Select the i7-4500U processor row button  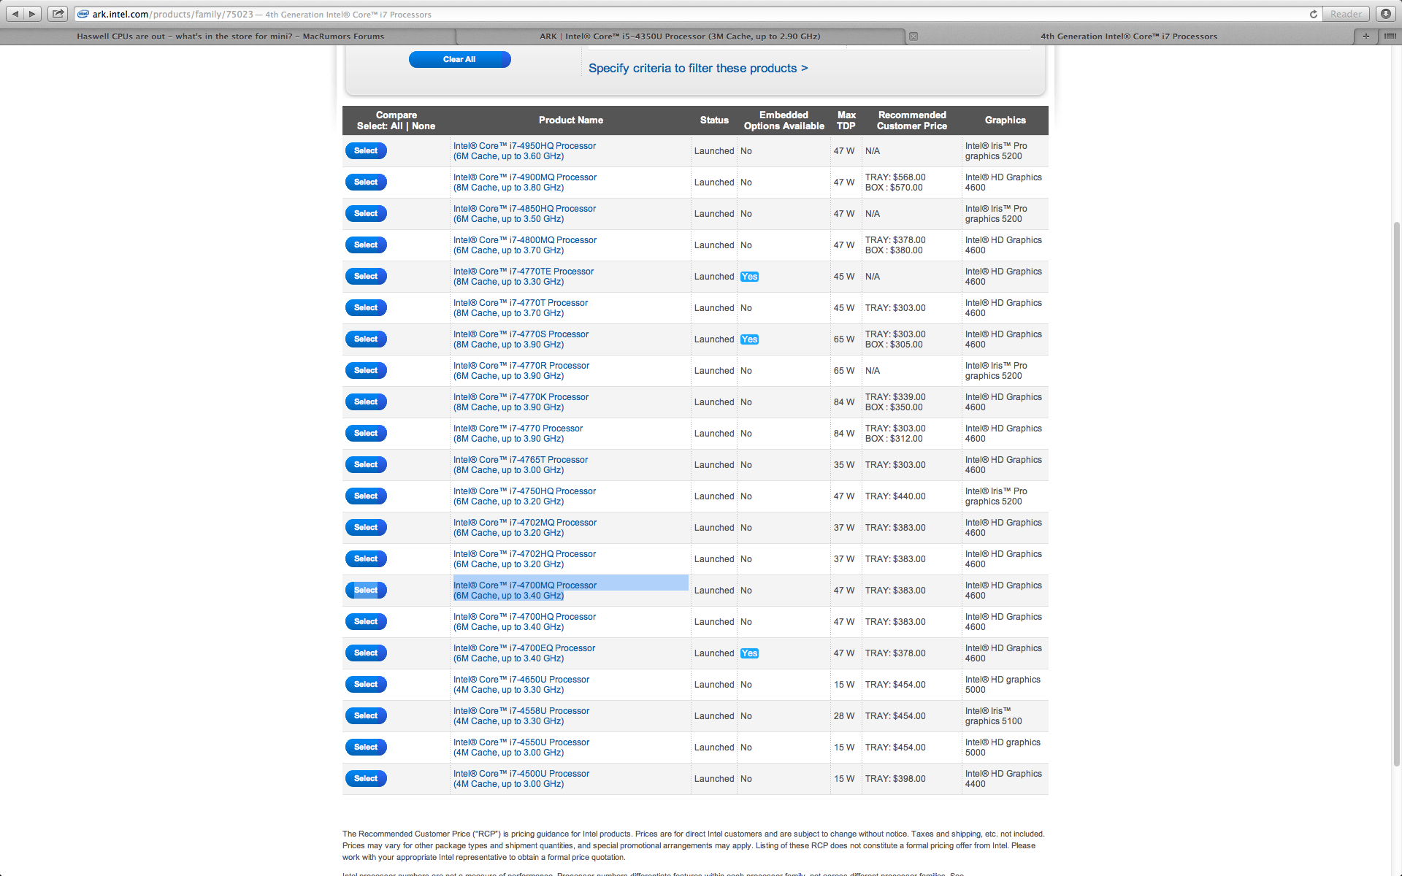click(366, 778)
